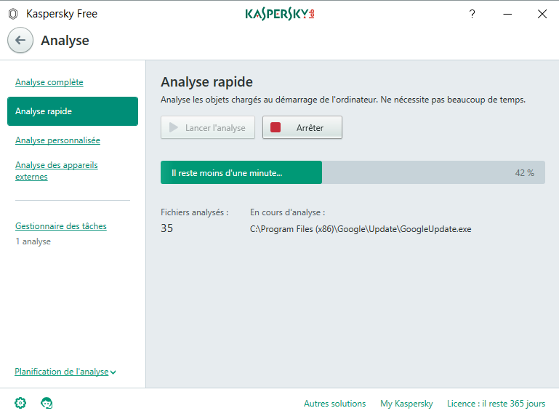This screenshot has height=416, width=559.
Task: Click the help question mark icon
Action: click(x=472, y=14)
